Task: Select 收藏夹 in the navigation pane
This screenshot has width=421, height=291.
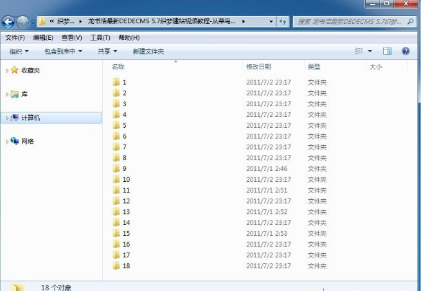Action: click(31, 71)
